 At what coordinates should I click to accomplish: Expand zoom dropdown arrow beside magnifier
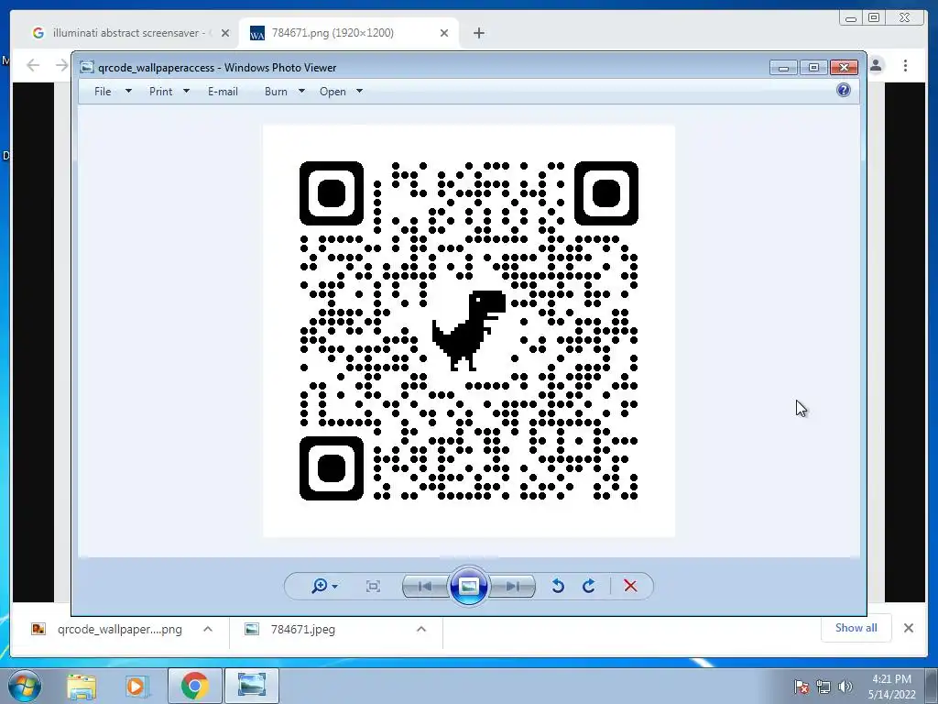(335, 586)
